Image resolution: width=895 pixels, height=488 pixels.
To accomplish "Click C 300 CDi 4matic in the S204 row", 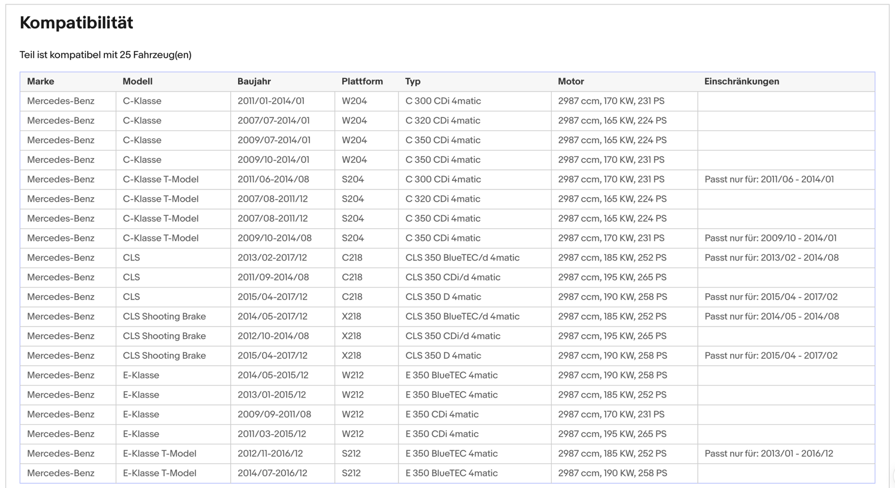I will 443,179.
